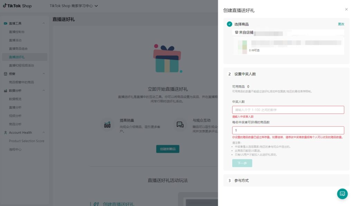Select Product Selection Score menu item
Viewport: 354px width, 206px height.
click(x=27, y=141)
